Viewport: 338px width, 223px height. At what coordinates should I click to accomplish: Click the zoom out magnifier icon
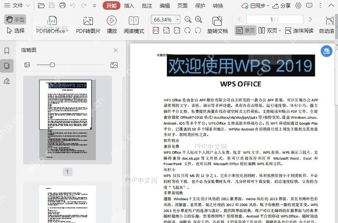(188, 19)
